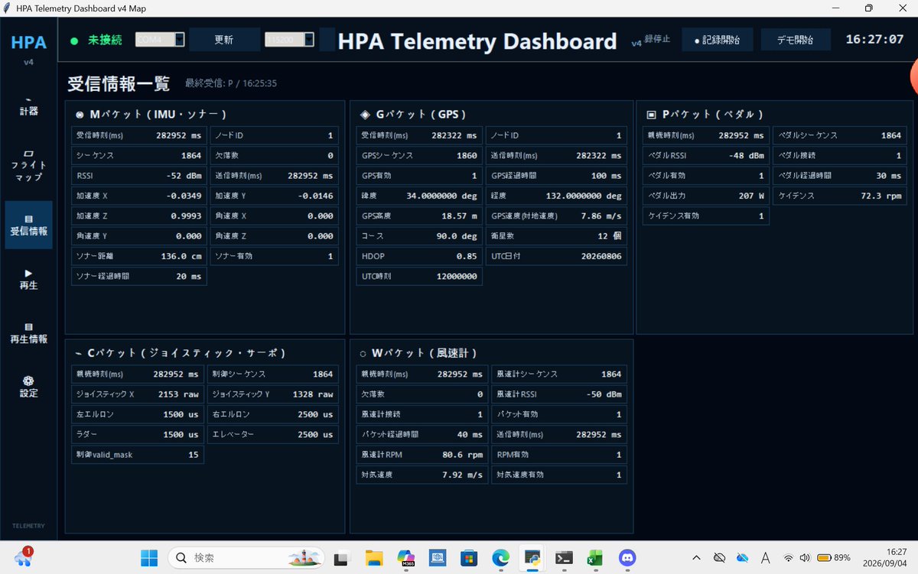
Task: Open the 再生 playback page
Action: 28,279
